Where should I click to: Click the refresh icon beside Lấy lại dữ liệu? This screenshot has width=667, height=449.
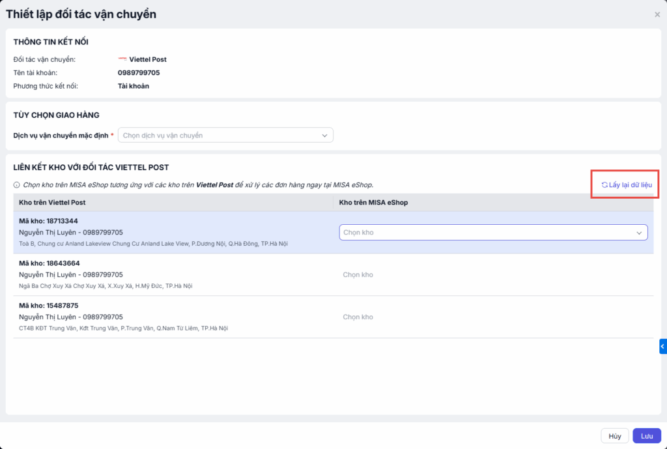tap(604, 185)
